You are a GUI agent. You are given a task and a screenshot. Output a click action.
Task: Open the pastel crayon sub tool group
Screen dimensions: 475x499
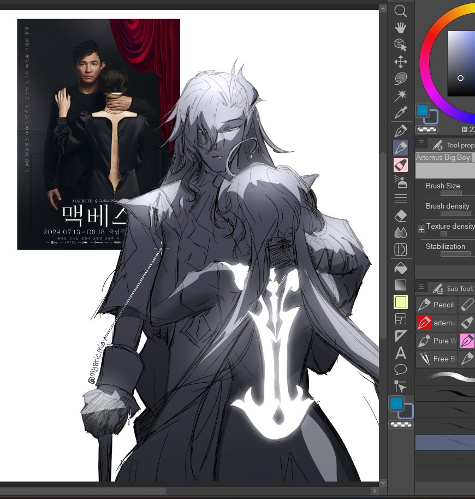click(x=467, y=305)
